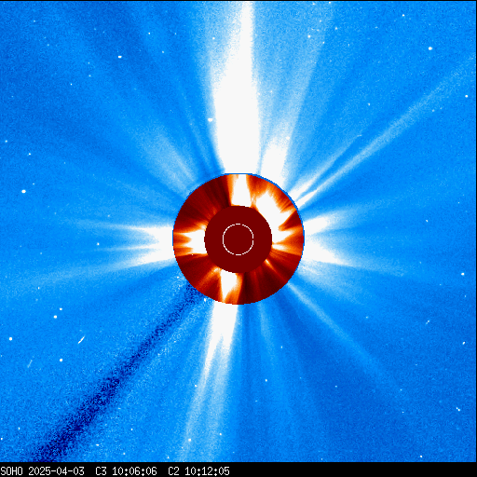Click the bright star at the far left edge
The height and width of the screenshot is (477, 477).
point(23,192)
